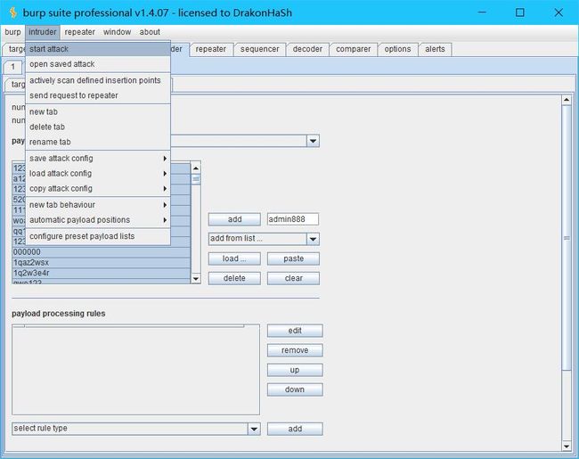
Task: Click main panel scroll down arrow
Action: tap(567, 447)
